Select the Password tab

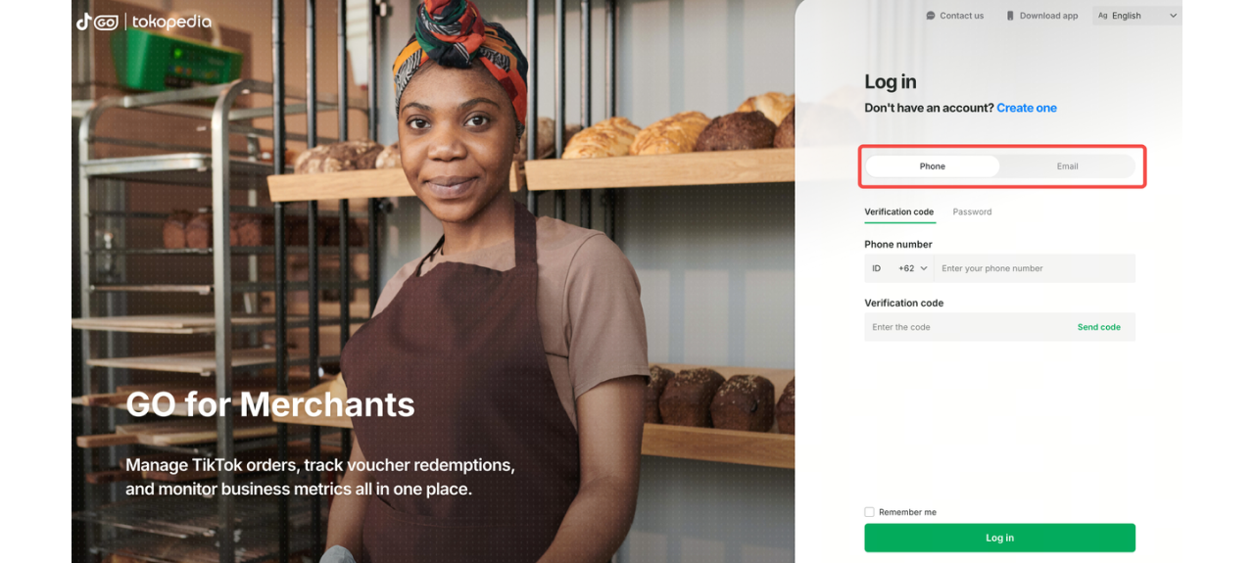[x=972, y=211]
